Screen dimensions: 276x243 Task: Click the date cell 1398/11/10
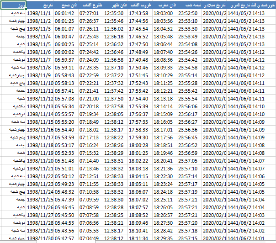40,83
